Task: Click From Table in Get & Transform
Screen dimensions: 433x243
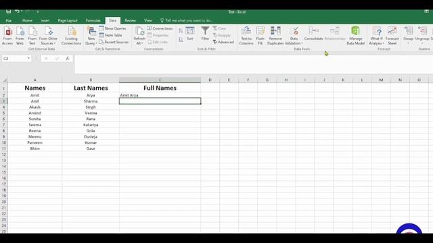Action: pyautogui.click(x=110, y=35)
